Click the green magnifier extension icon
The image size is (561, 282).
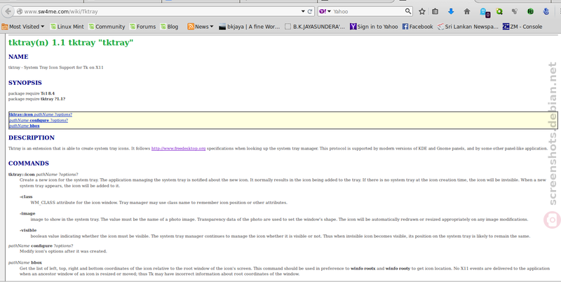click(x=499, y=11)
